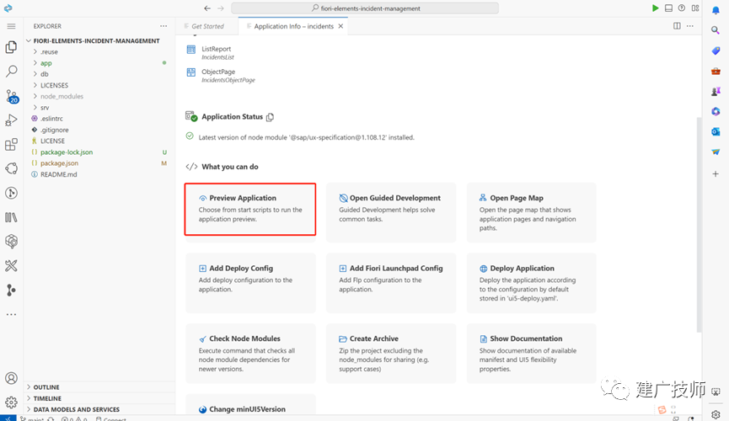Expand the TIMELINE section
The width and height of the screenshot is (729, 421).
point(99,398)
